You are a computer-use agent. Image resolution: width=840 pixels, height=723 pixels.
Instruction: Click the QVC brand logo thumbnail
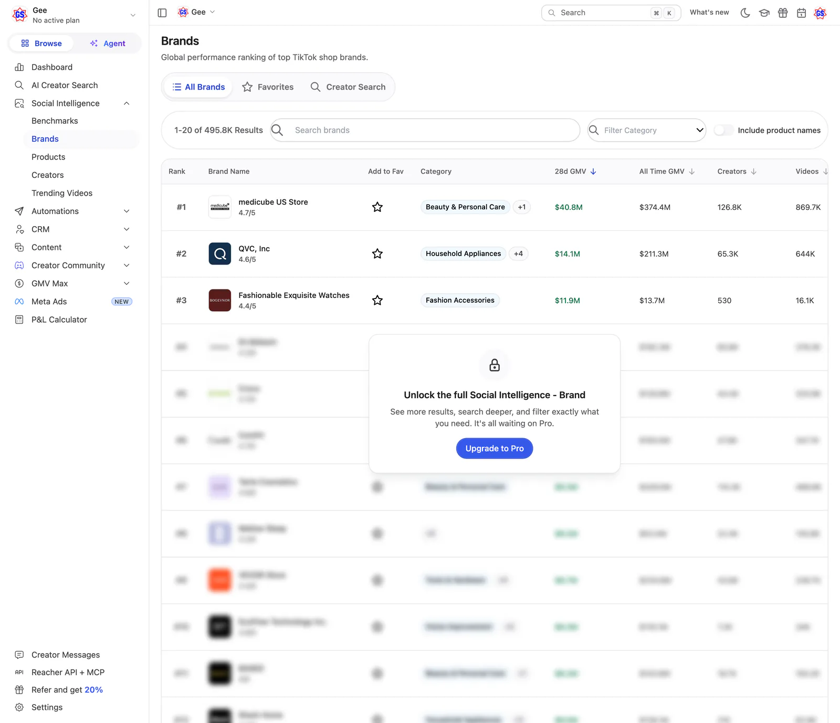click(220, 253)
